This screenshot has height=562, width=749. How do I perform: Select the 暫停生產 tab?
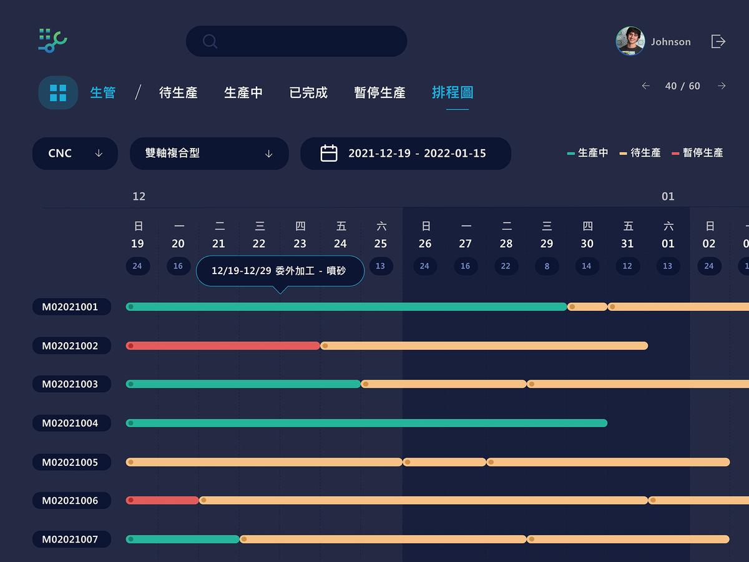click(x=379, y=93)
